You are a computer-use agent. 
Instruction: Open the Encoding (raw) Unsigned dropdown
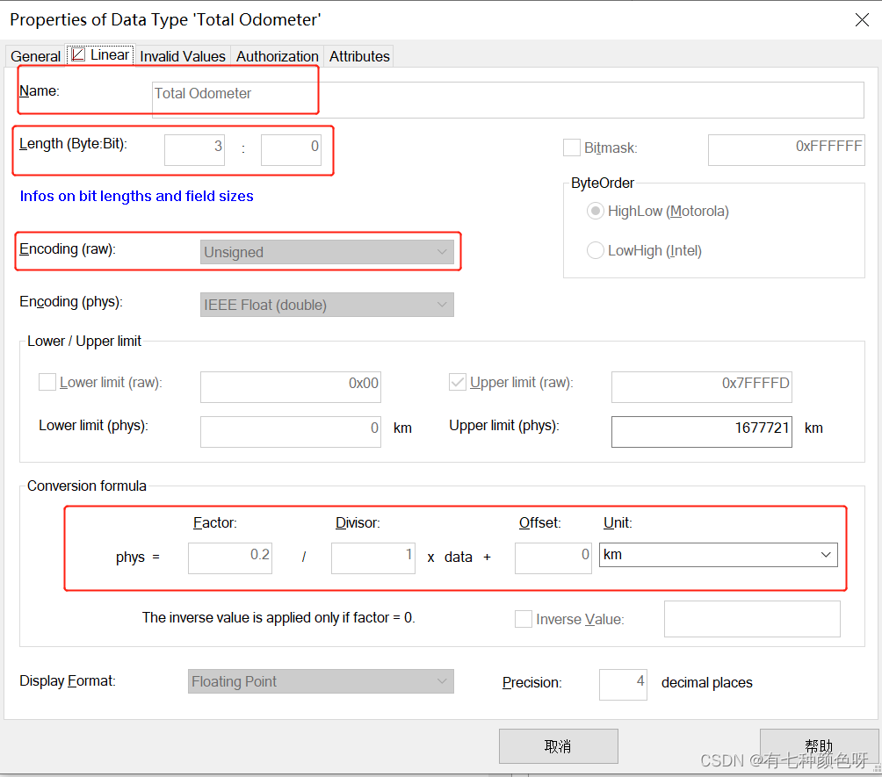pyautogui.click(x=327, y=252)
